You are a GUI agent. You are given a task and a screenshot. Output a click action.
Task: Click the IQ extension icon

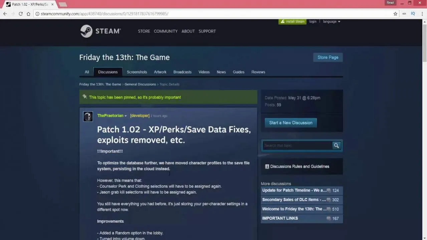pos(413,14)
